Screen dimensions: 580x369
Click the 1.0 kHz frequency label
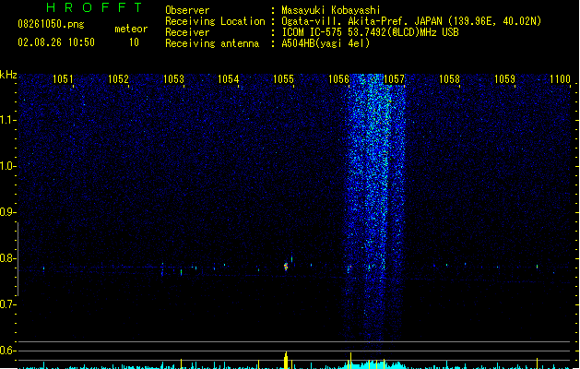(x=7, y=166)
